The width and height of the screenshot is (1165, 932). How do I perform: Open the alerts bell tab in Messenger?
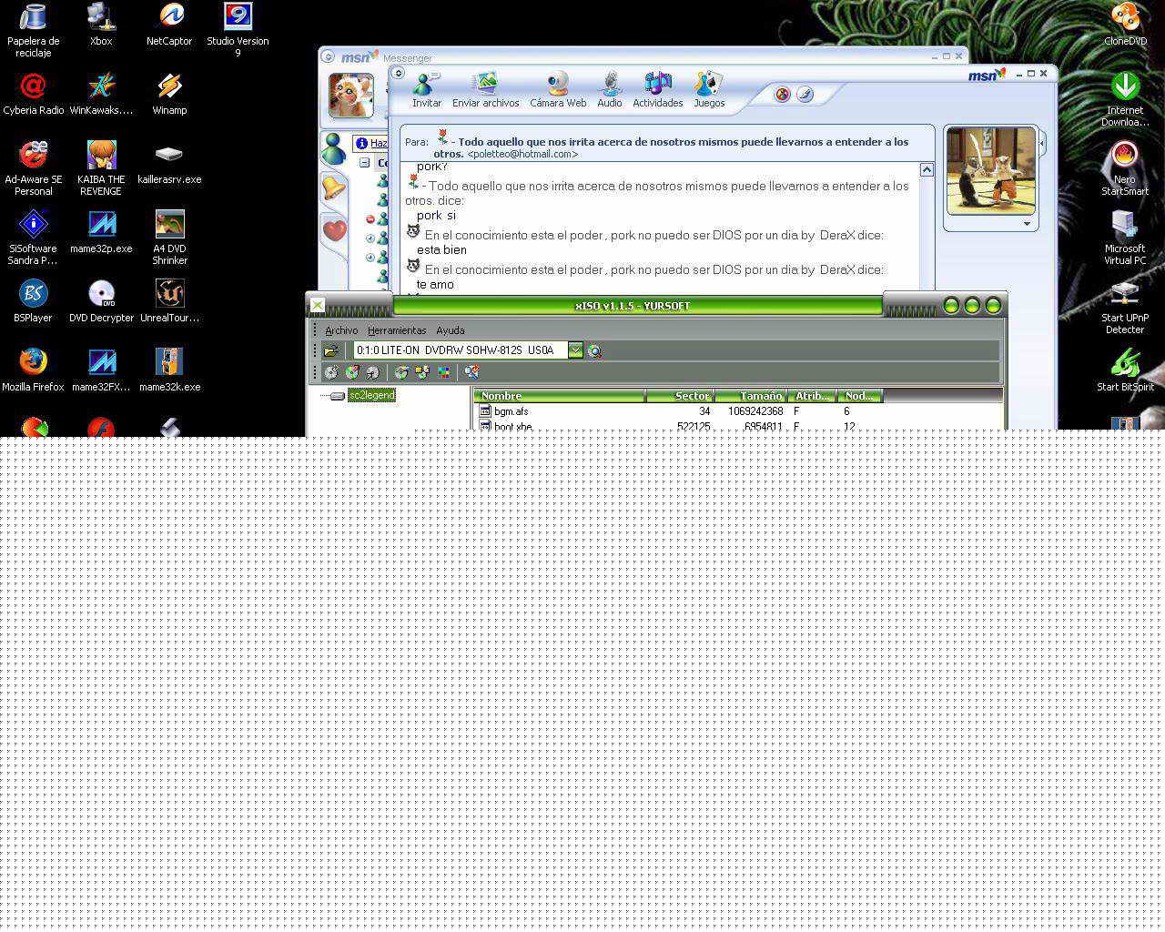coord(334,187)
